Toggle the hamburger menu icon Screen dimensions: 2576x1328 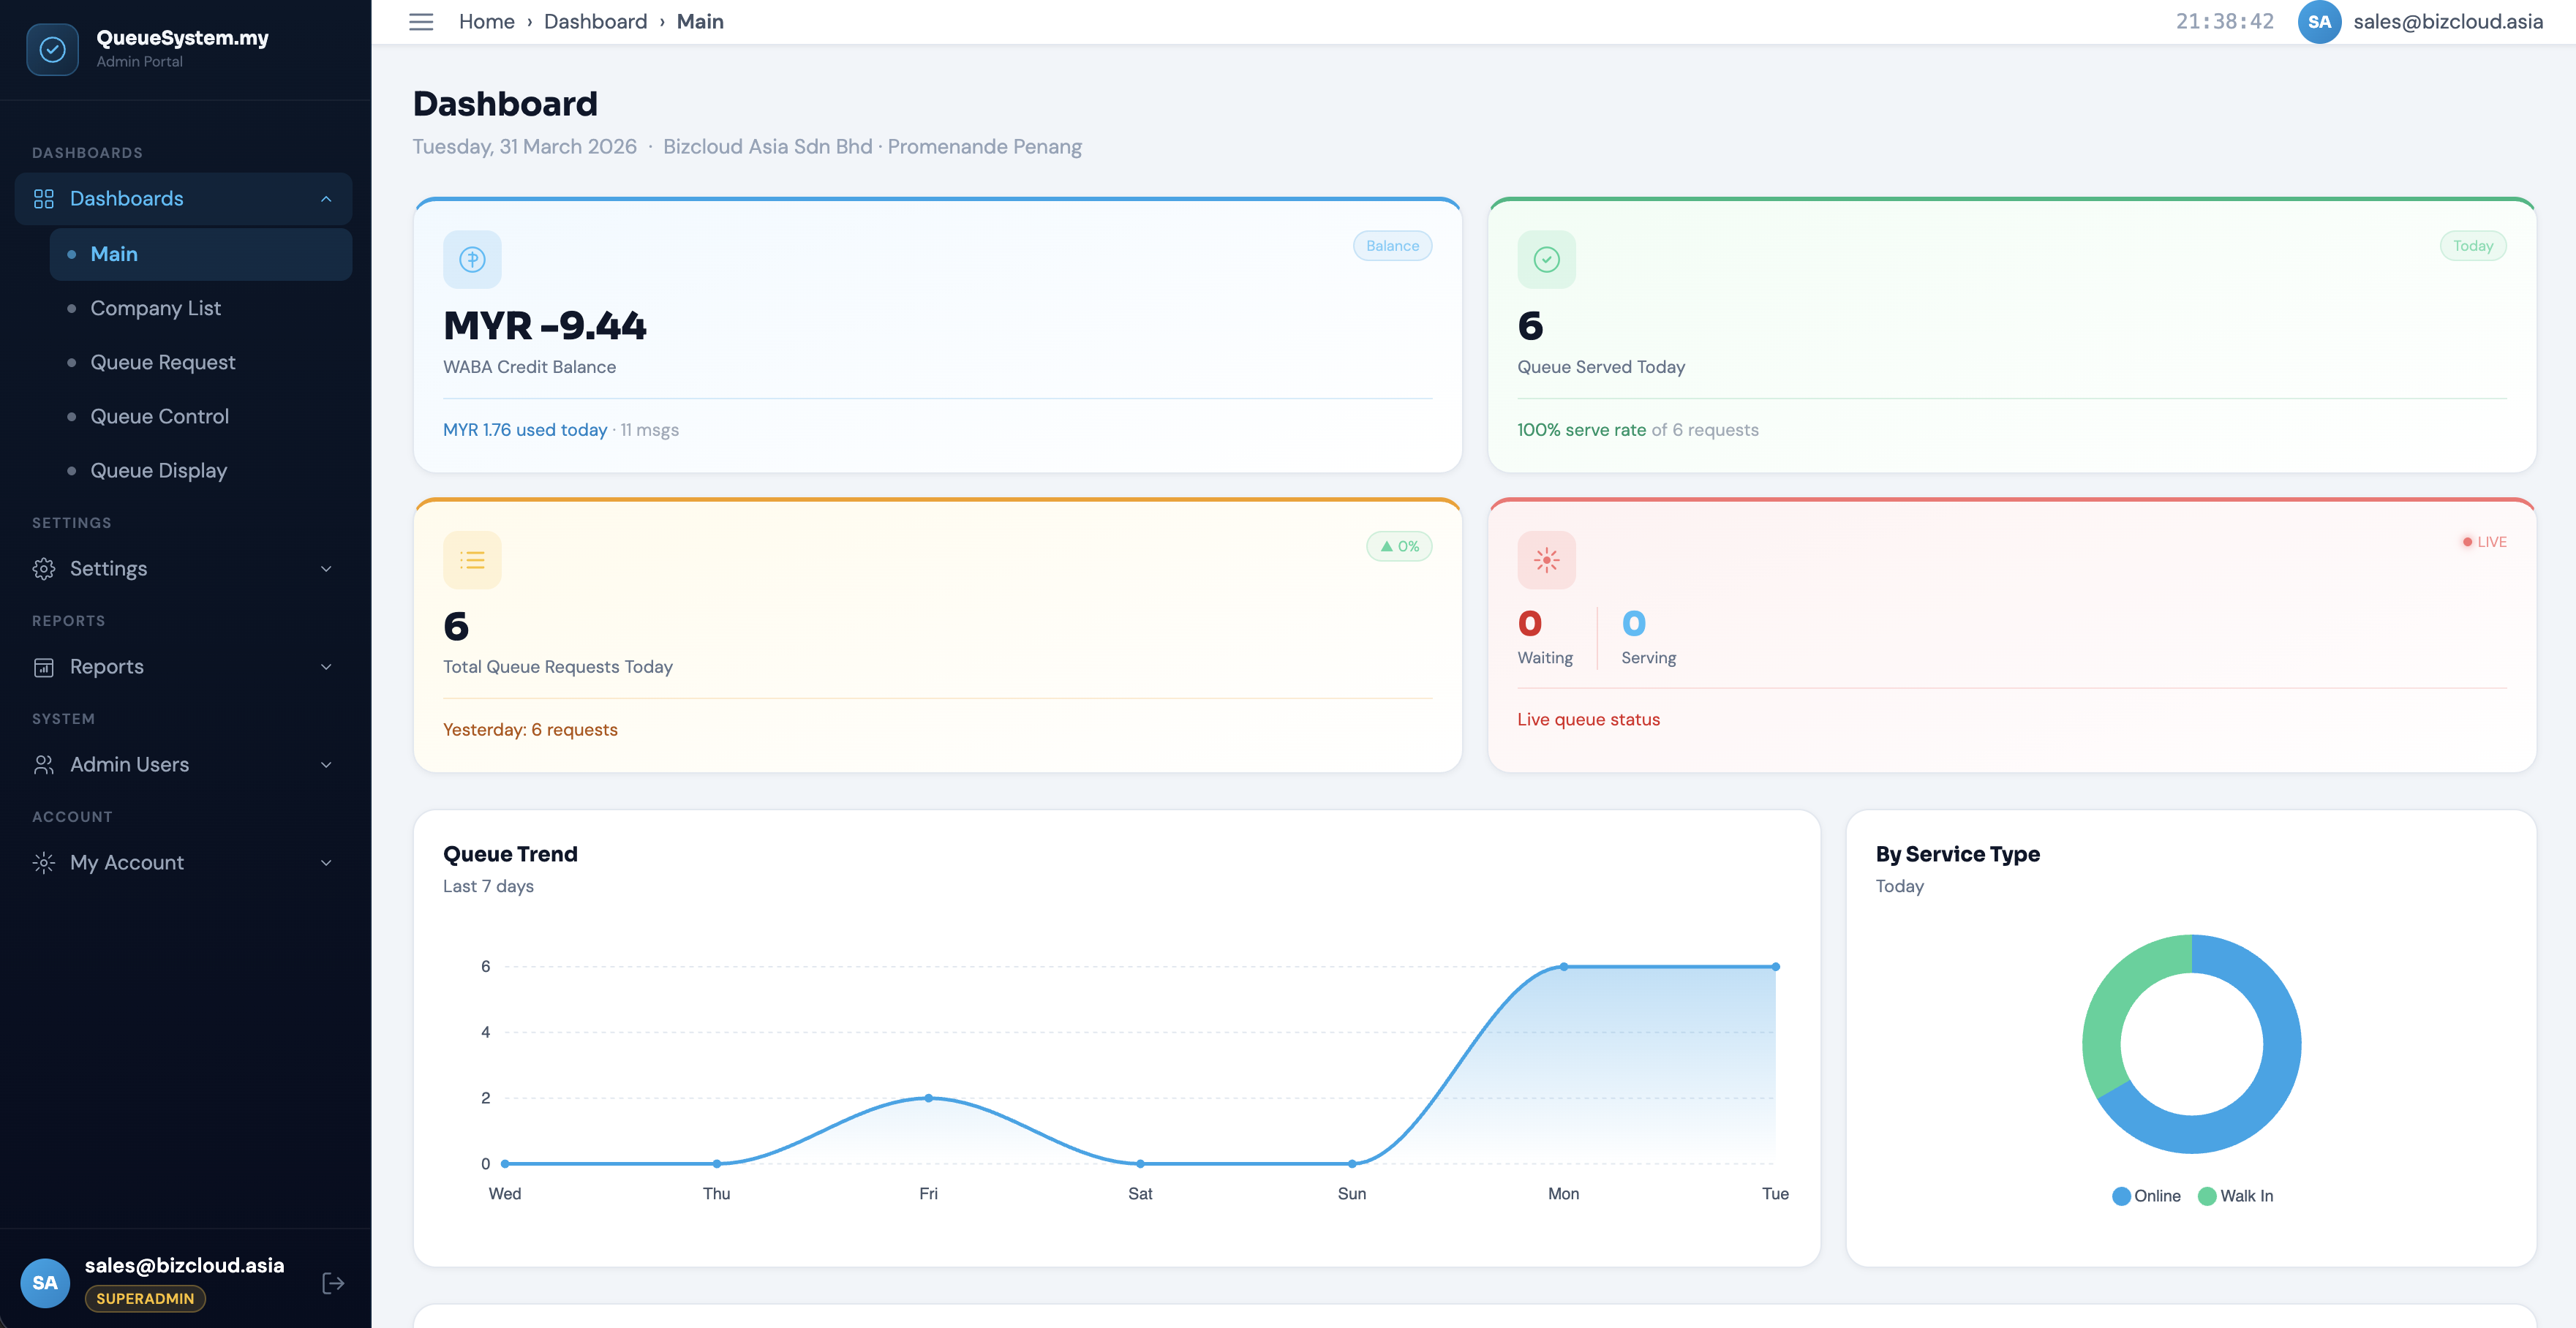click(x=421, y=22)
